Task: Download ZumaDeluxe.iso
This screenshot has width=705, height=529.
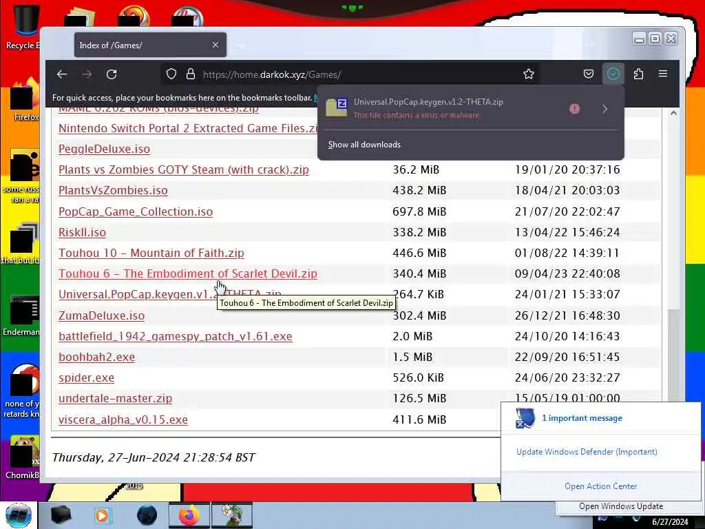Action: (102, 315)
